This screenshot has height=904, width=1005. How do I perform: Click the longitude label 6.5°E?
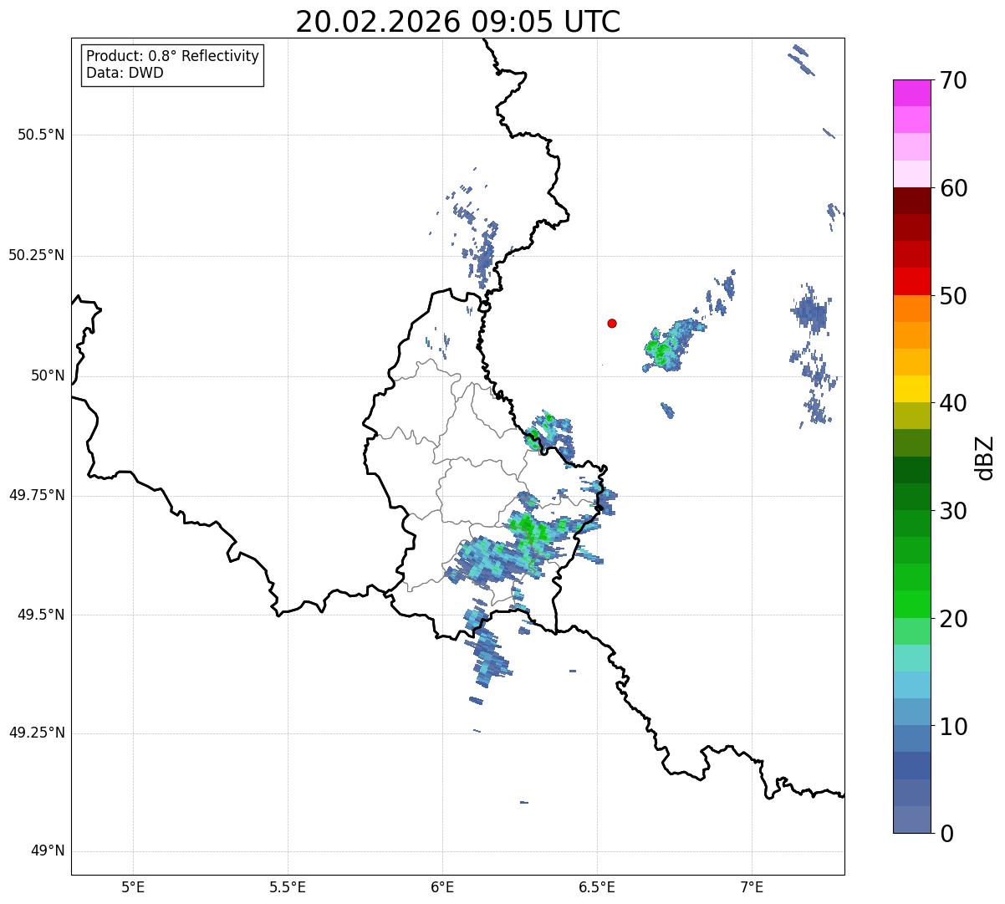(597, 886)
